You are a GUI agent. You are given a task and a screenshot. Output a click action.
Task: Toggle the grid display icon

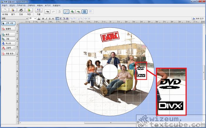(85, 12)
